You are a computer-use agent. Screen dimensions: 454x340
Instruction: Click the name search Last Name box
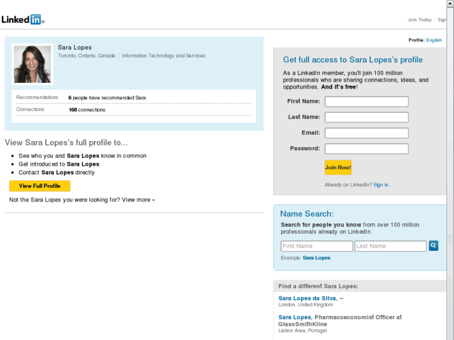point(390,246)
